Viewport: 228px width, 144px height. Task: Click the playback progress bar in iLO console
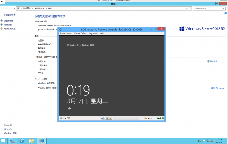(x=126, y=118)
